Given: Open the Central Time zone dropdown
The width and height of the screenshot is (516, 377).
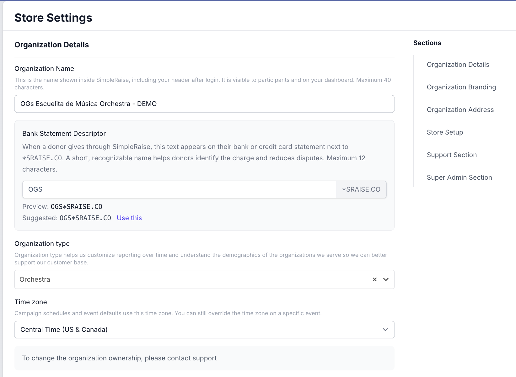Looking at the screenshot, I should [204, 330].
